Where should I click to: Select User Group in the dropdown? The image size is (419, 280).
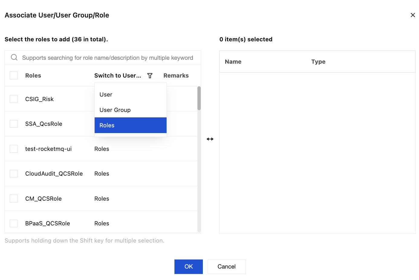(115, 110)
